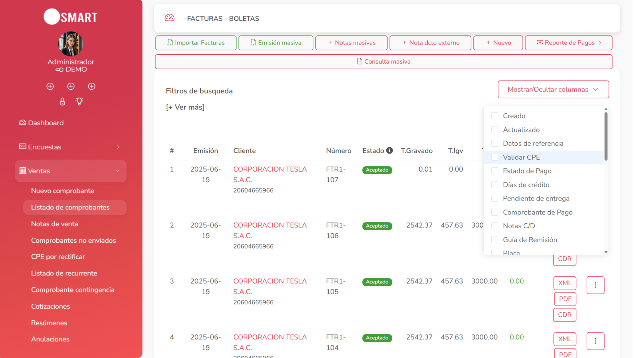
Task: Click the administrator profile avatar
Action: 71,44
